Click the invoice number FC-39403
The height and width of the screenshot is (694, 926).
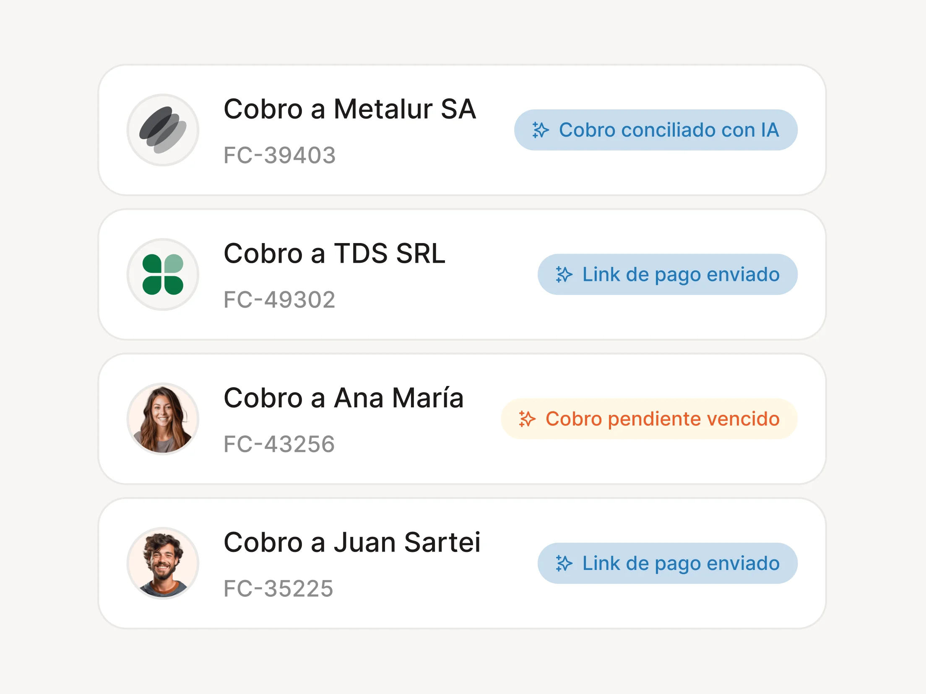279,156
